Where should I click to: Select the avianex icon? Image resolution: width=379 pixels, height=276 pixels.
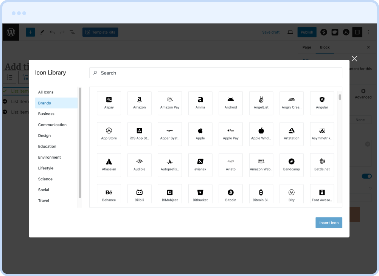tap(200, 165)
